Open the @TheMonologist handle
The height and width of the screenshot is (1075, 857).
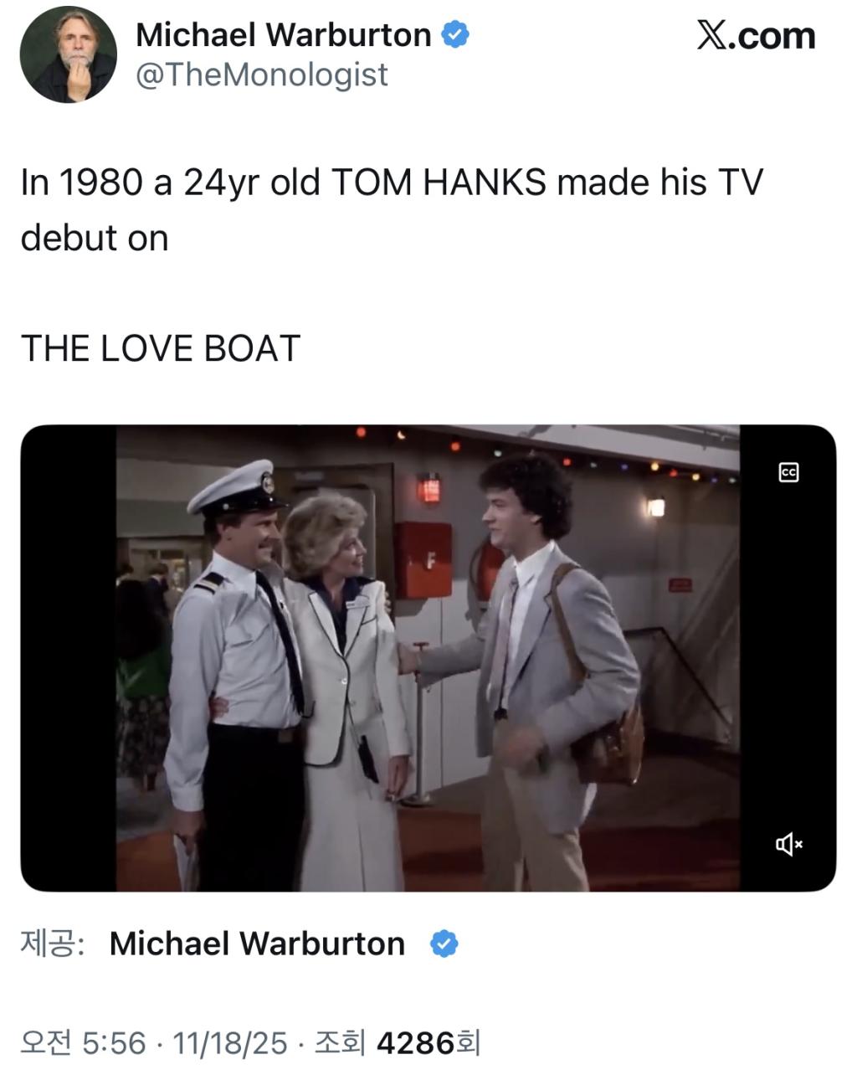point(261,75)
